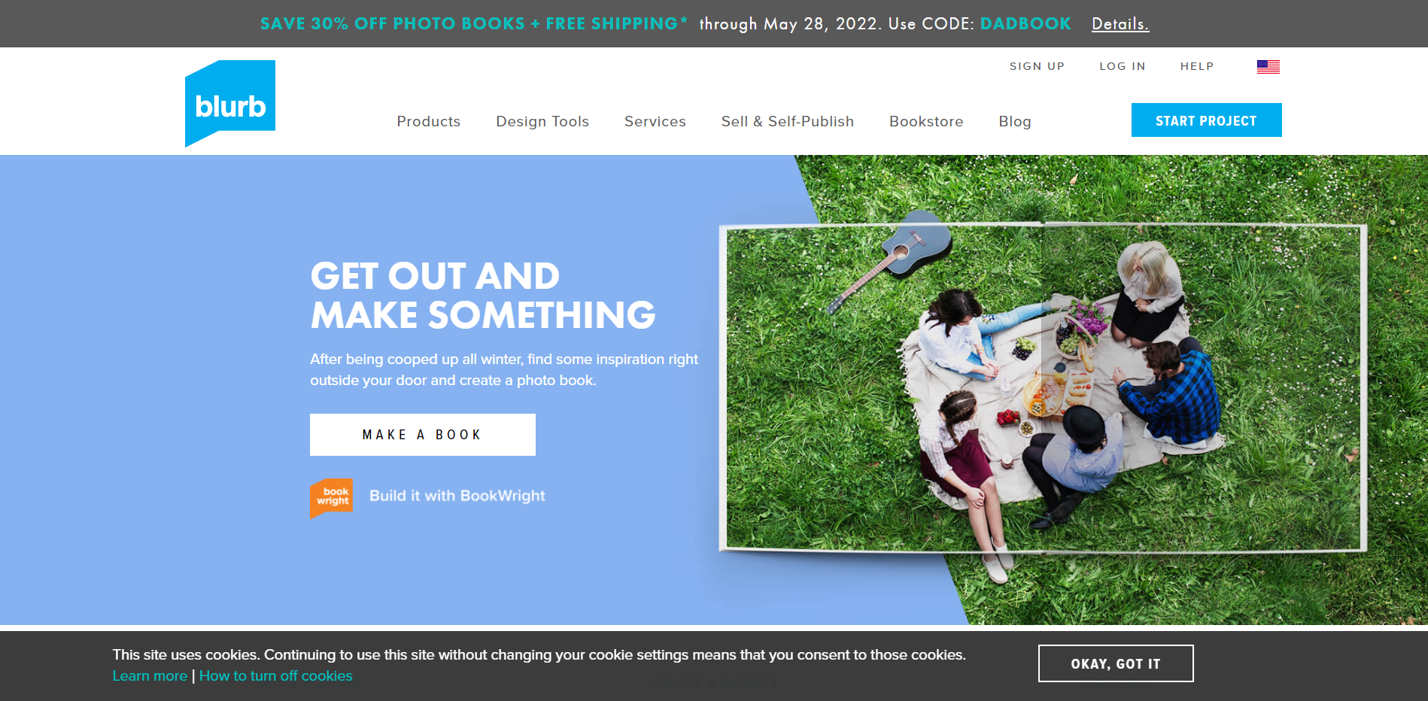Click the Log In link
This screenshot has height=701, width=1428.
(x=1123, y=66)
